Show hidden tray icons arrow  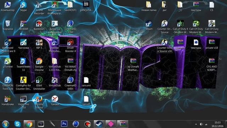point(196,124)
